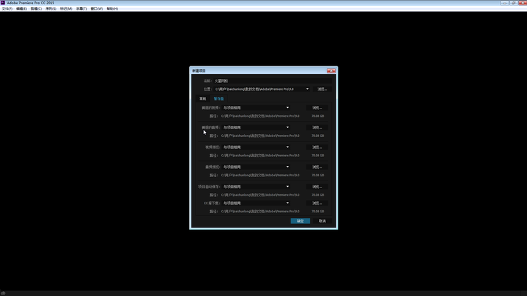Close the 新建项目 dialog with X

click(331, 71)
